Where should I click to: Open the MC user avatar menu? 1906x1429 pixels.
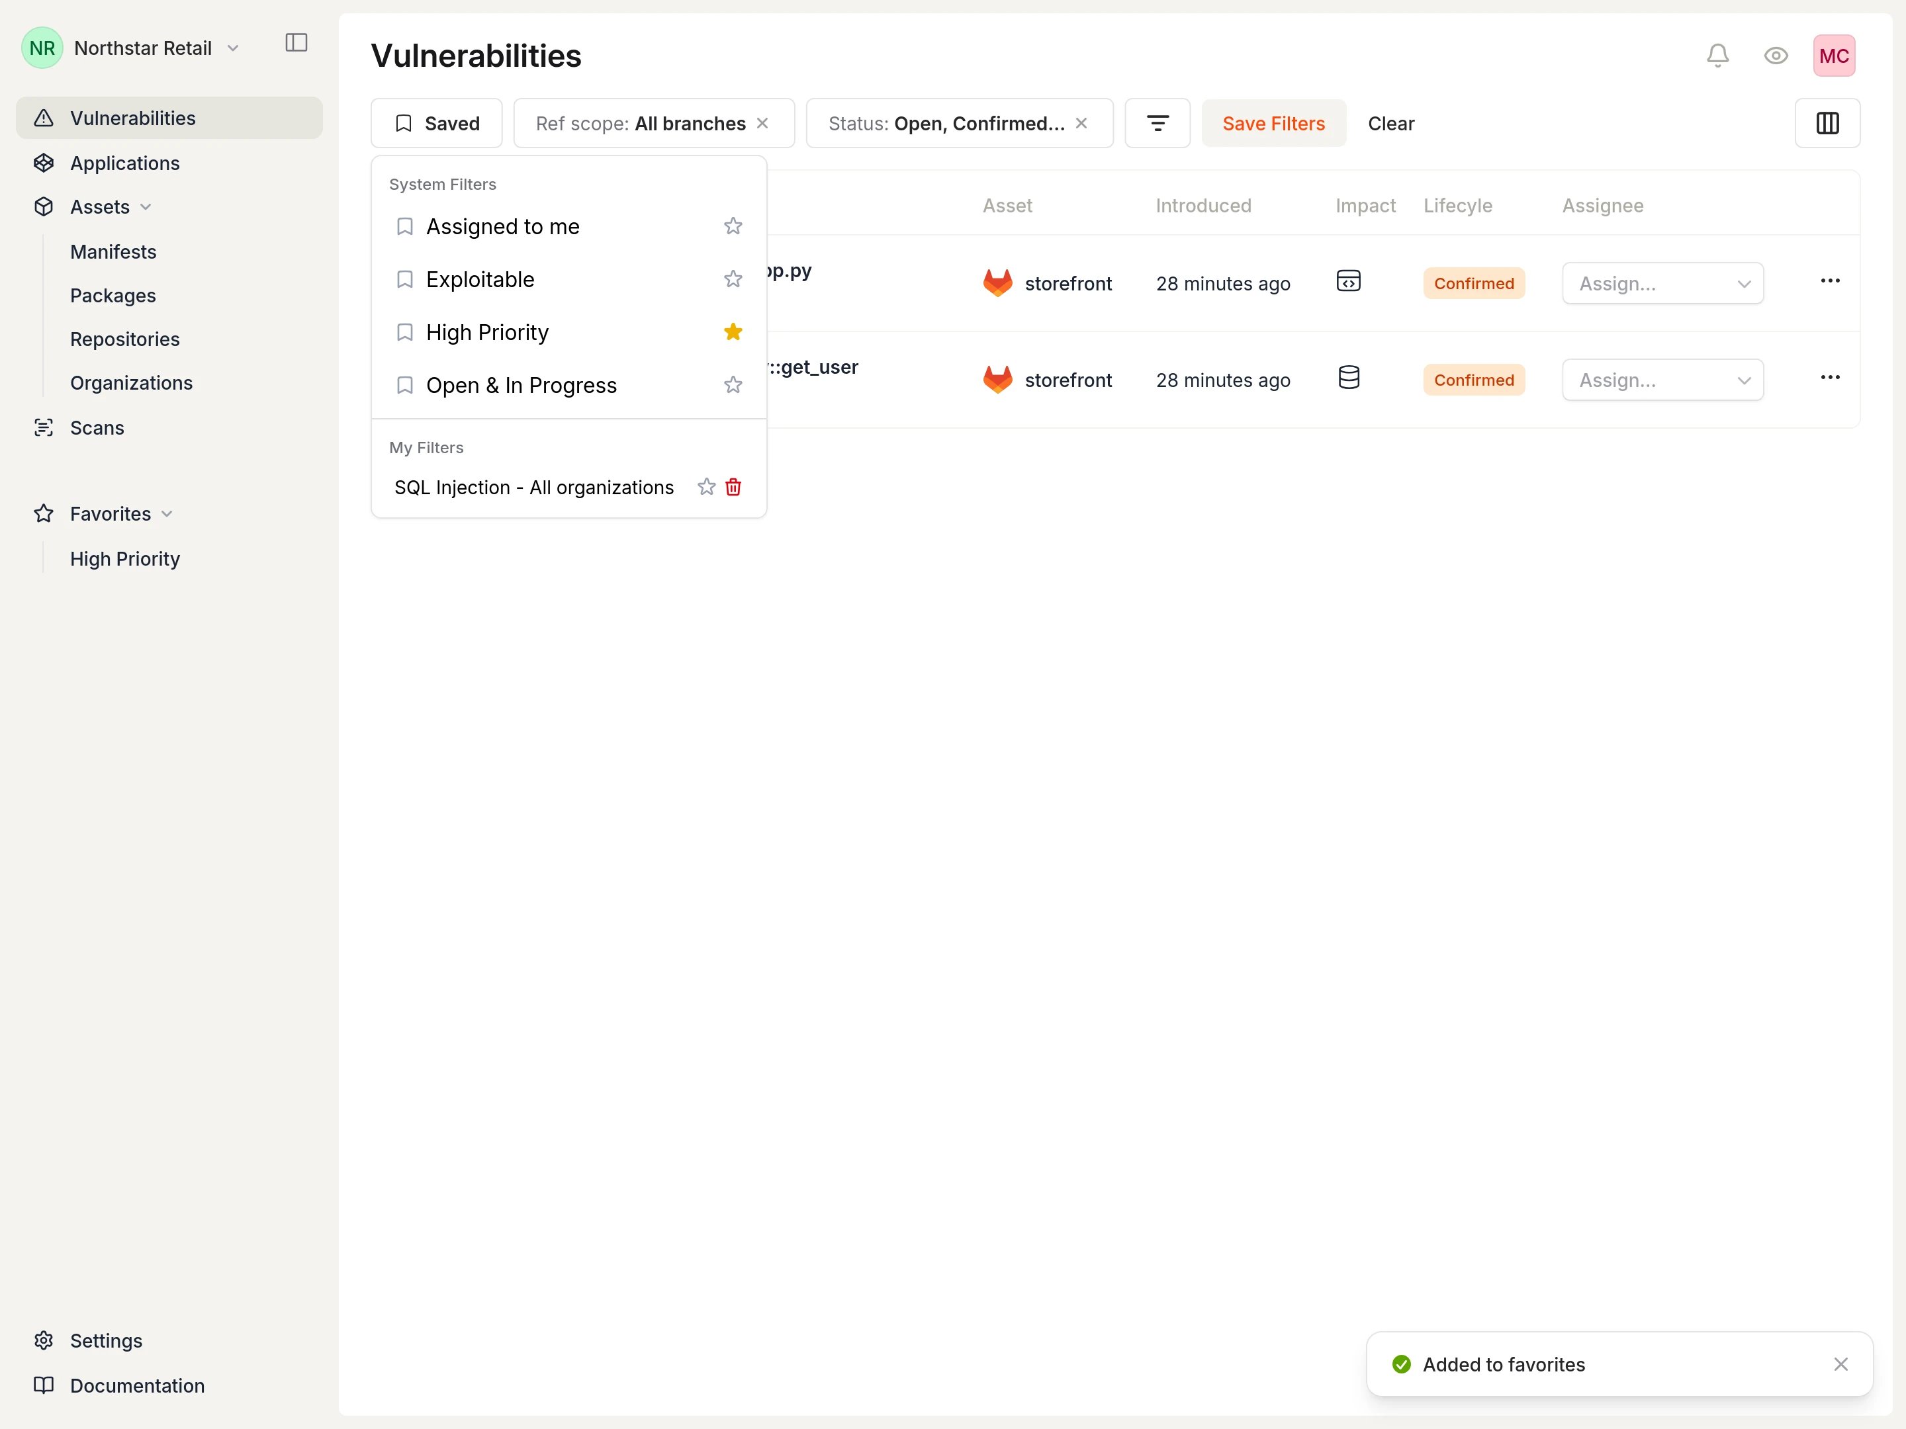[1834, 56]
